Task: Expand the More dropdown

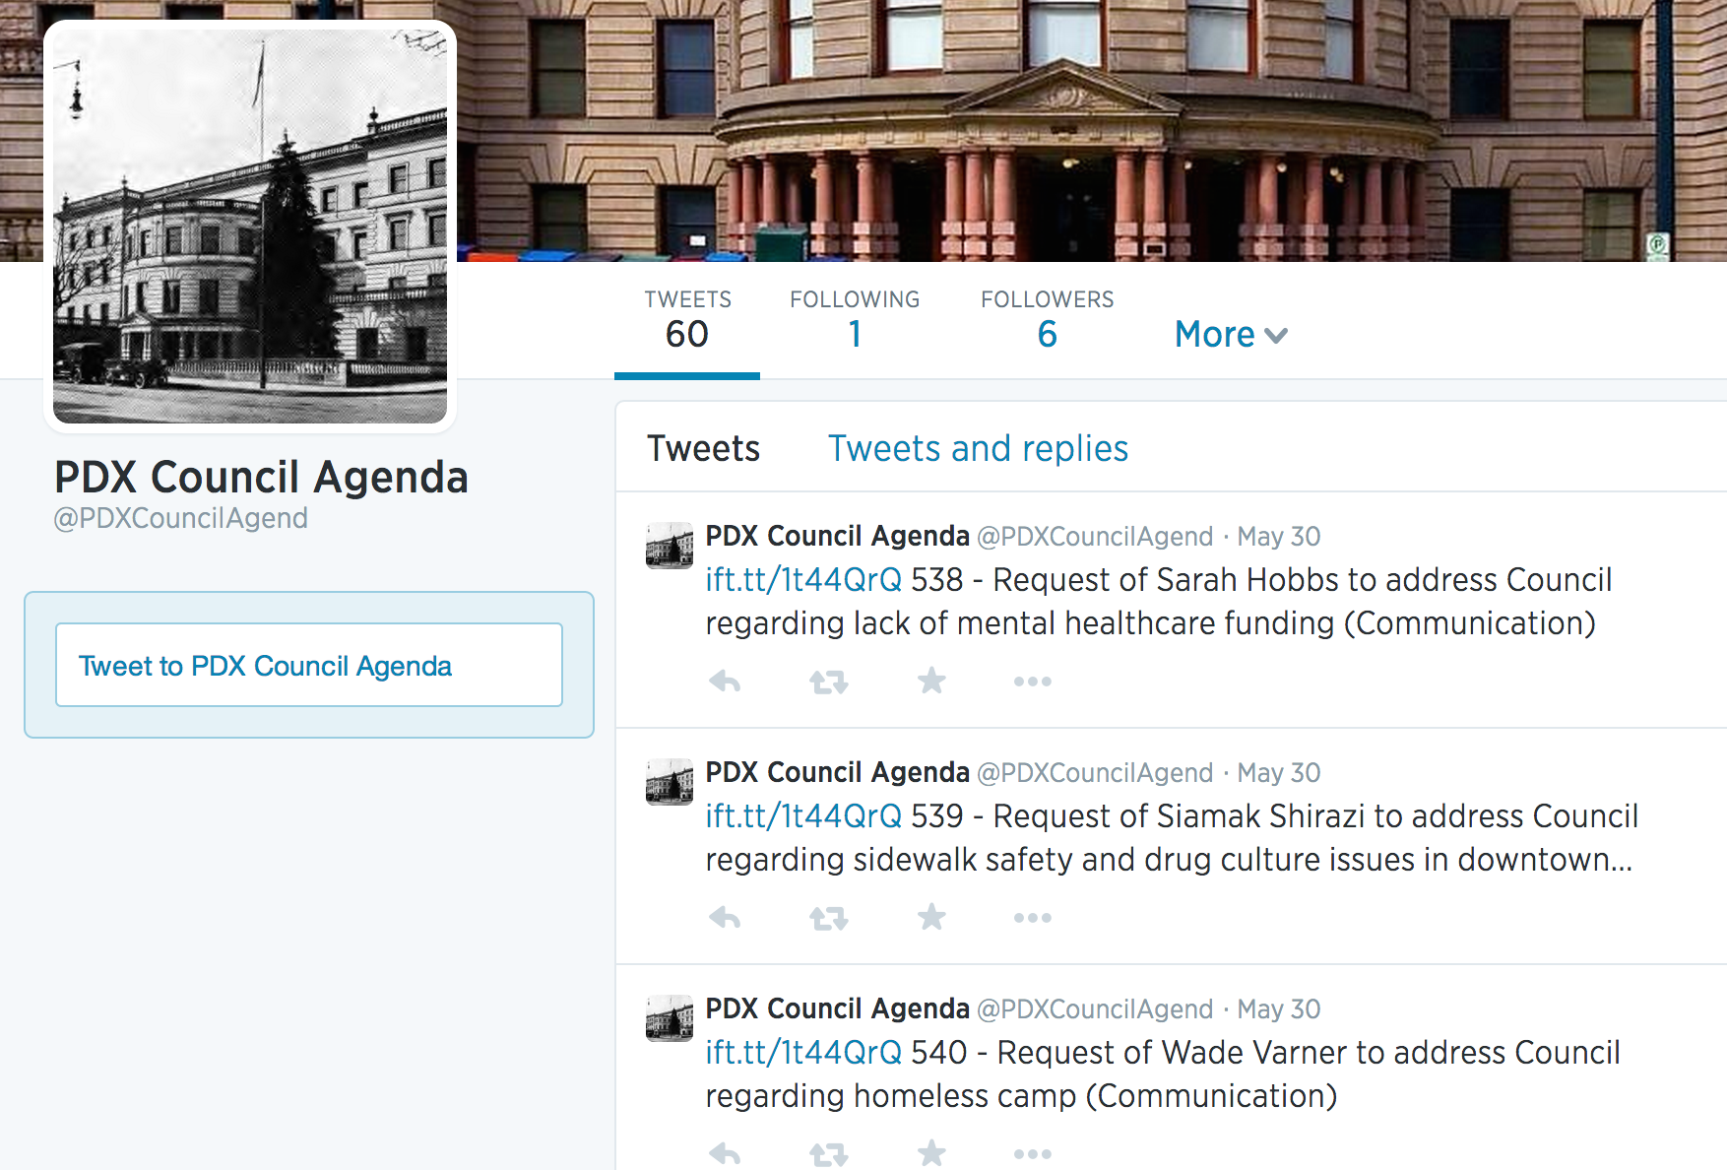Action: [x=1231, y=335]
